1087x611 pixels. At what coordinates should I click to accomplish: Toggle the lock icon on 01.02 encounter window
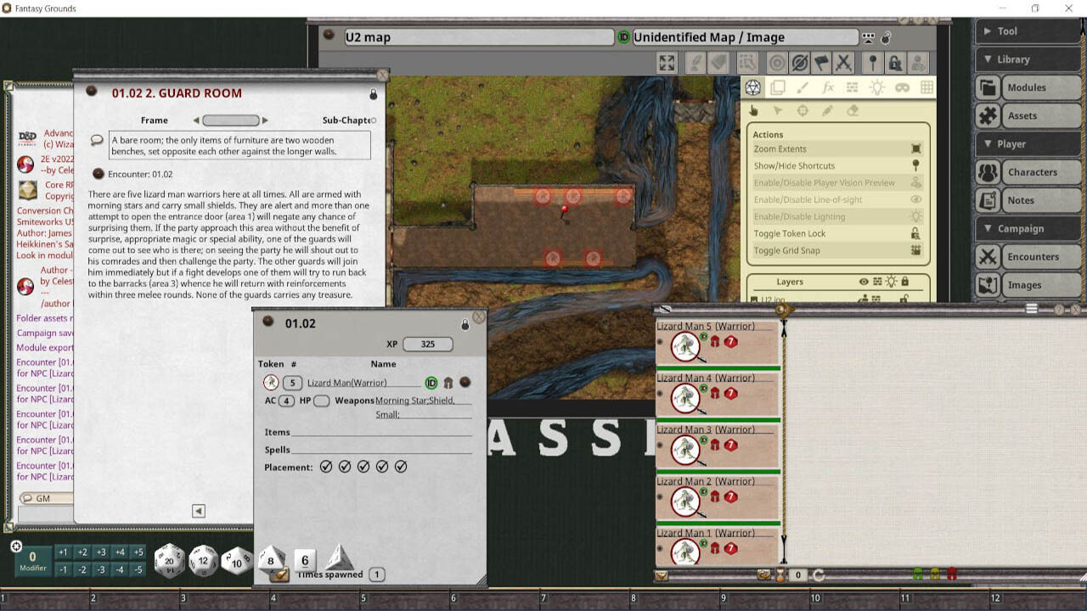tap(465, 325)
